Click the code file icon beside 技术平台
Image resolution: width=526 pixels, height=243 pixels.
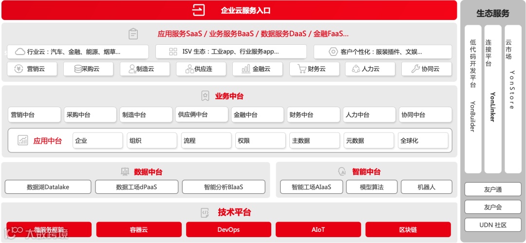[205, 212]
